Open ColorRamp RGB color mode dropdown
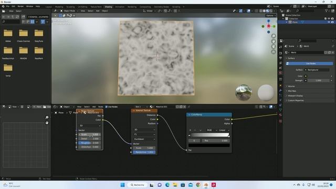The height and width of the screenshot is (189, 336). [212, 130]
